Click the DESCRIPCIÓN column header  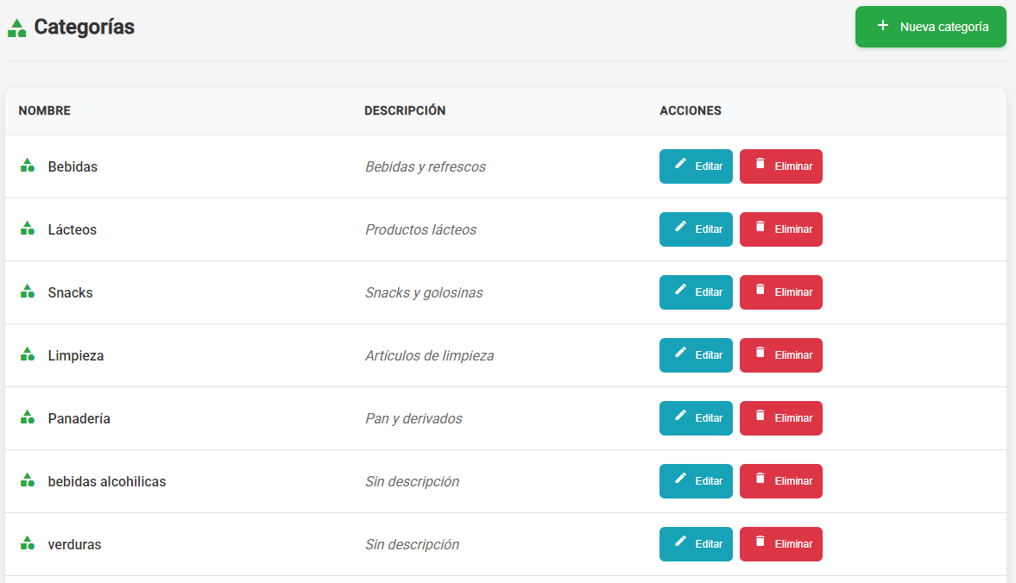pyautogui.click(x=405, y=111)
